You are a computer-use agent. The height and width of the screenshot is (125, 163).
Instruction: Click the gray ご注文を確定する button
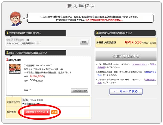[126, 56]
